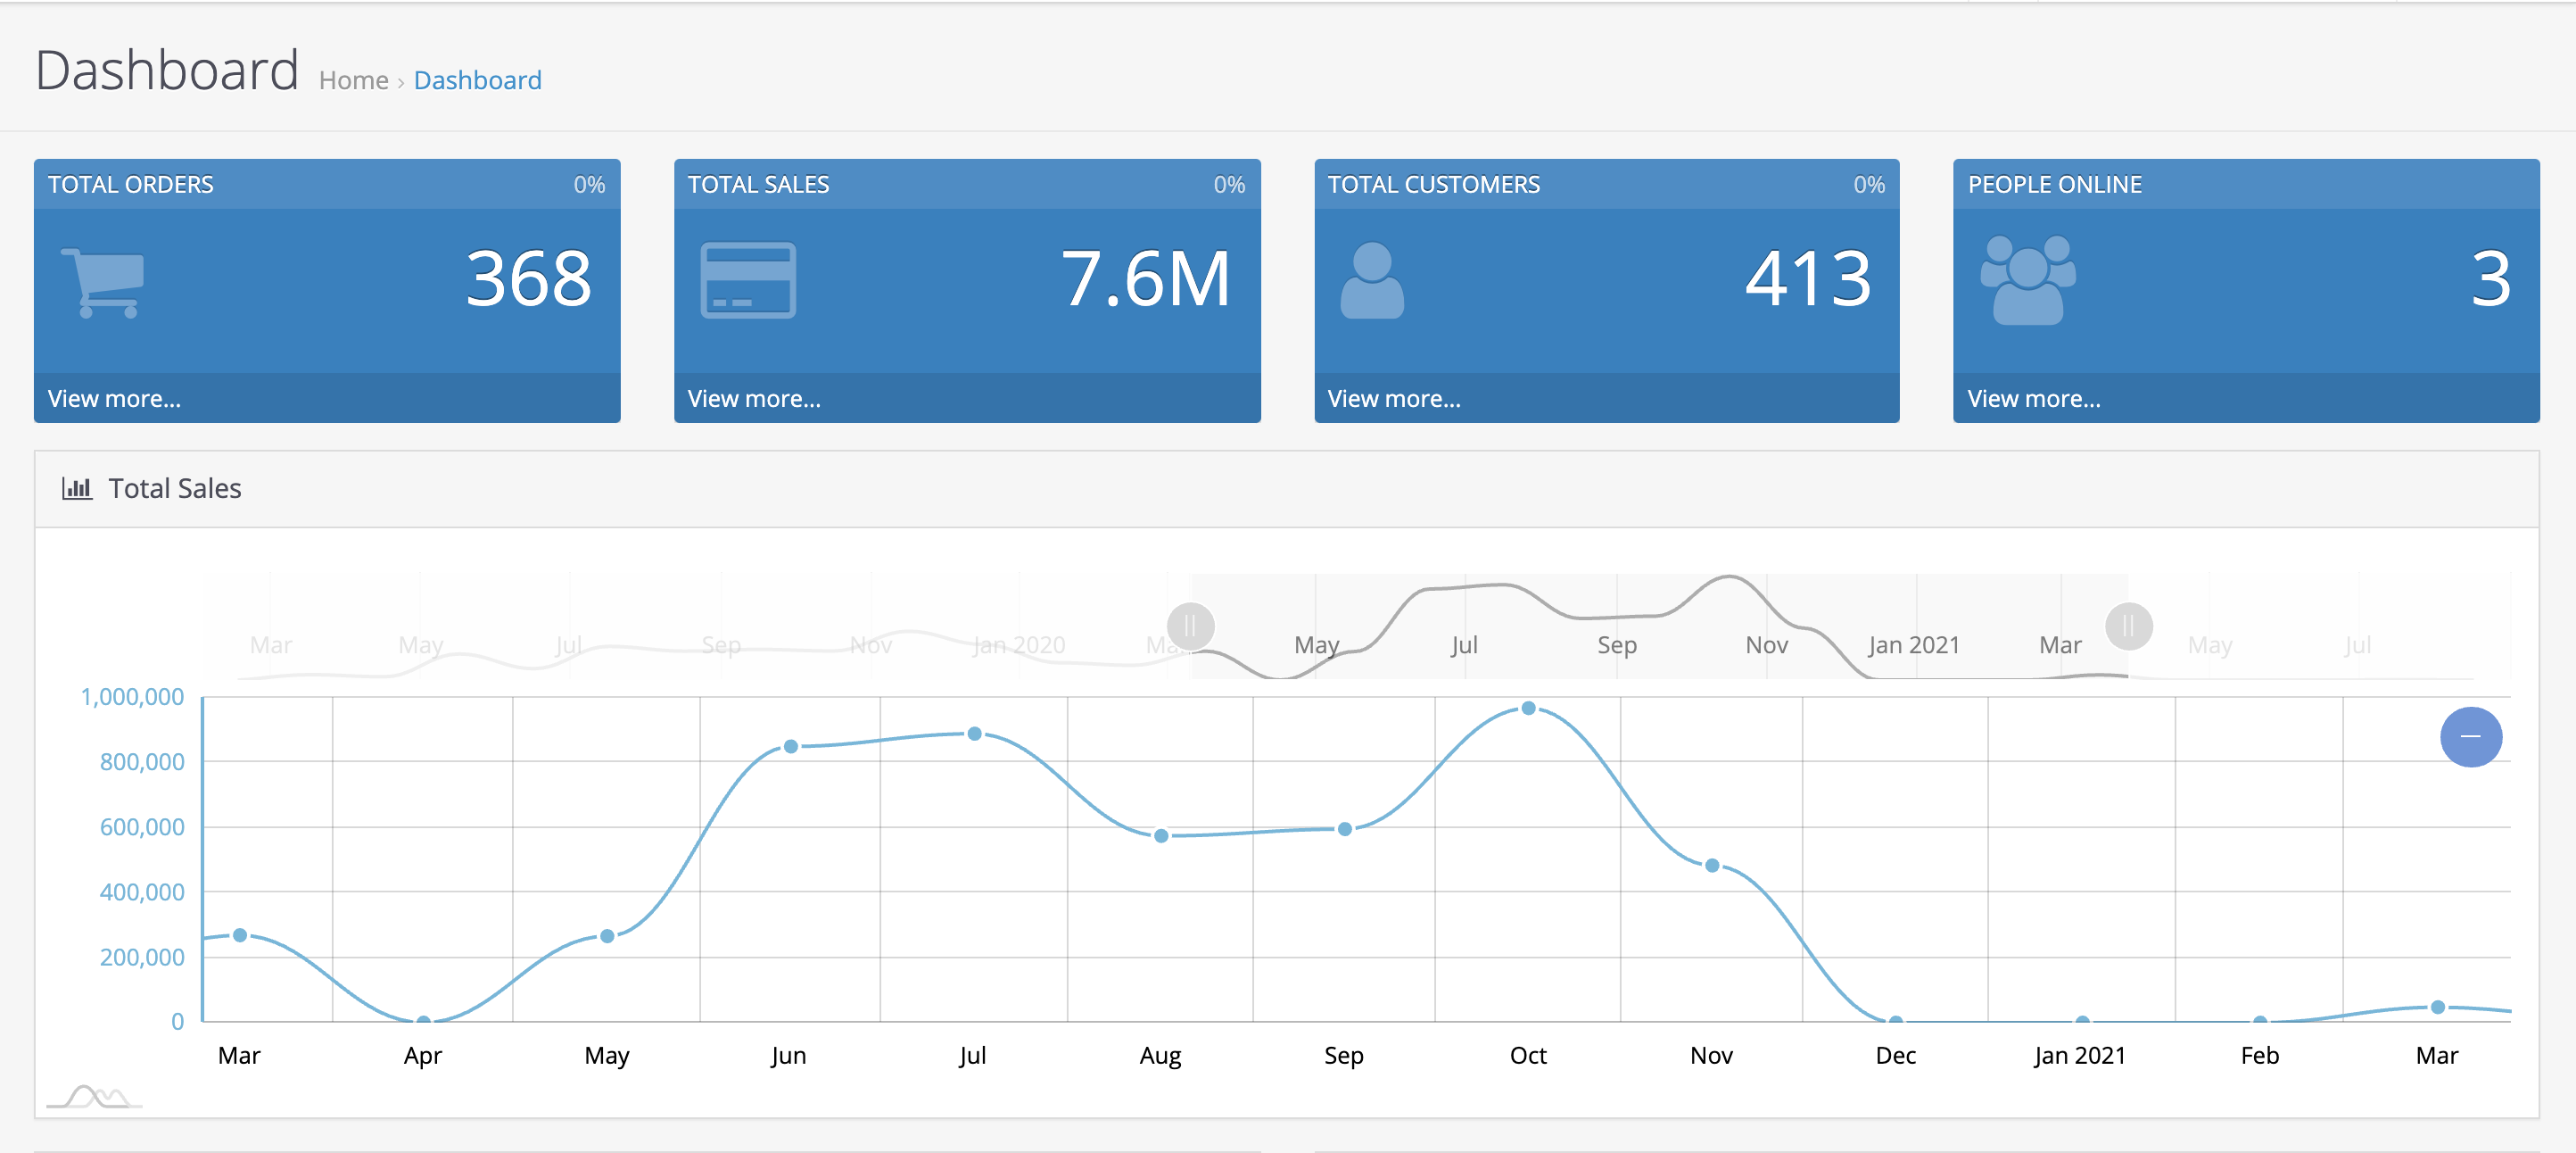Click the people online count 3

coord(2491,278)
